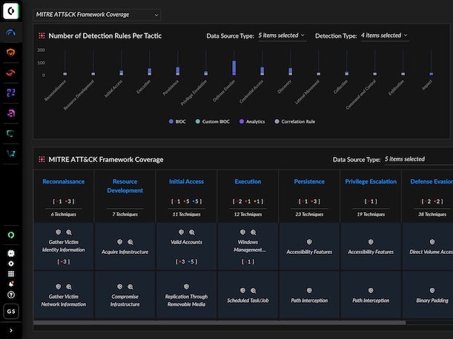453x339 pixels.
Task: Open the chart's Data Source Type dropdown
Action: [282, 36]
